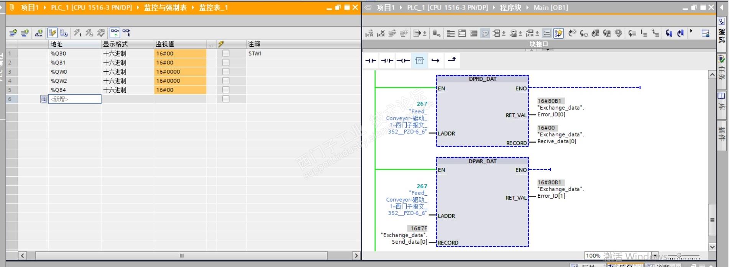Click Enable peripheral outputs icon
Image resolution: width=729 pixels, height=267 pixels.
101,33
